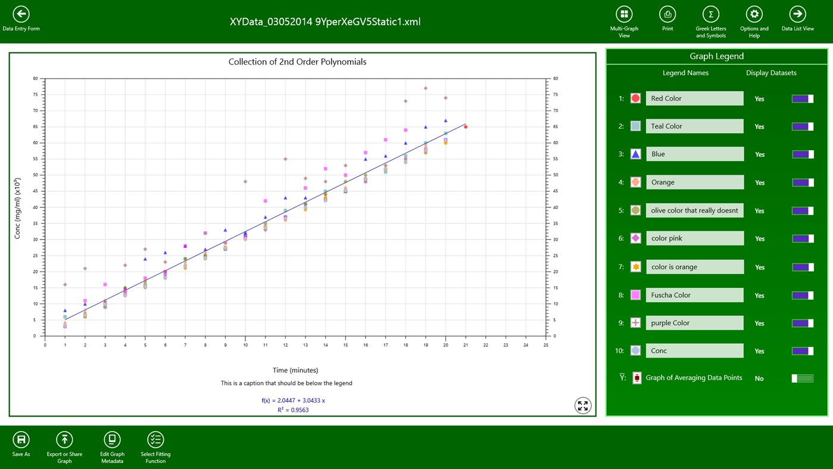Open Multi-Graph View
This screenshot has height=469, width=833.
click(x=623, y=14)
